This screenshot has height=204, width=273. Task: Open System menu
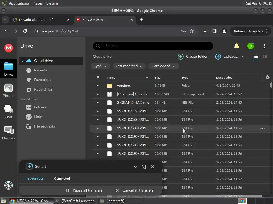52,3
